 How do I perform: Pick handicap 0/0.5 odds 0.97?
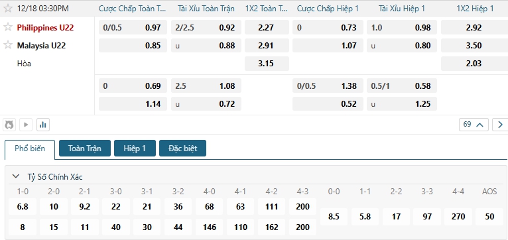tap(133, 28)
